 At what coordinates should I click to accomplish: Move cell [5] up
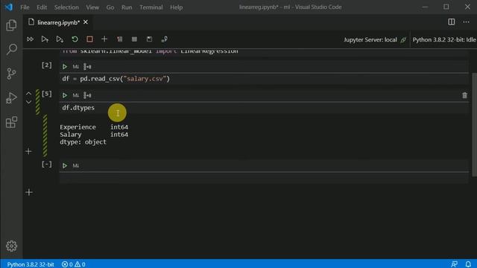pyautogui.click(x=28, y=93)
